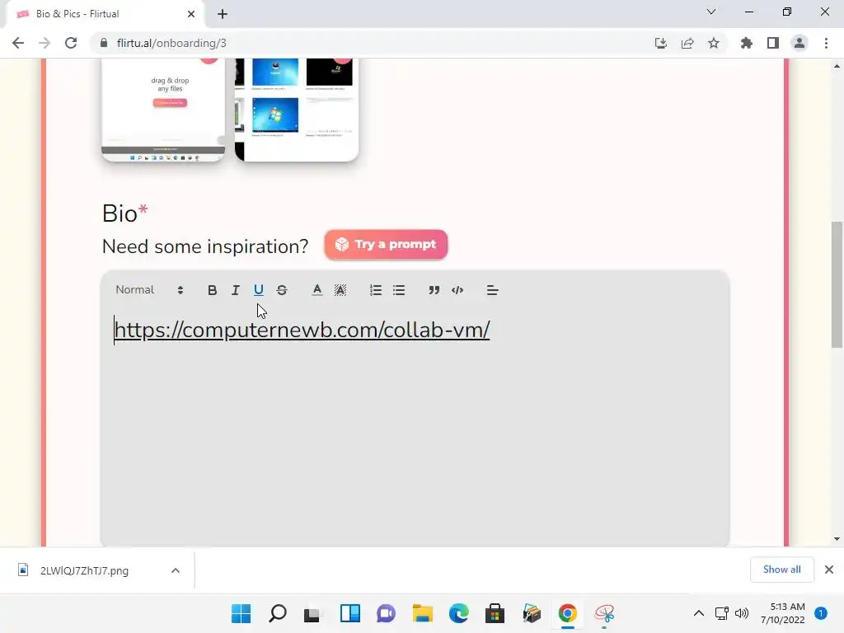844x633 pixels.
Task: Open the Chrome extensions menu
Action: (747, 43)
